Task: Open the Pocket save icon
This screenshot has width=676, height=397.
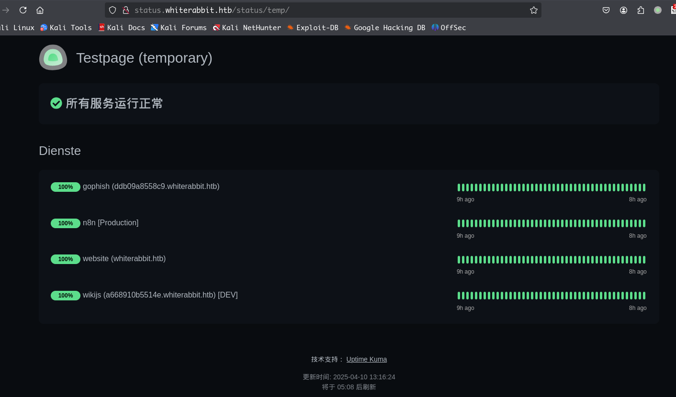Action: pos(606,10)
